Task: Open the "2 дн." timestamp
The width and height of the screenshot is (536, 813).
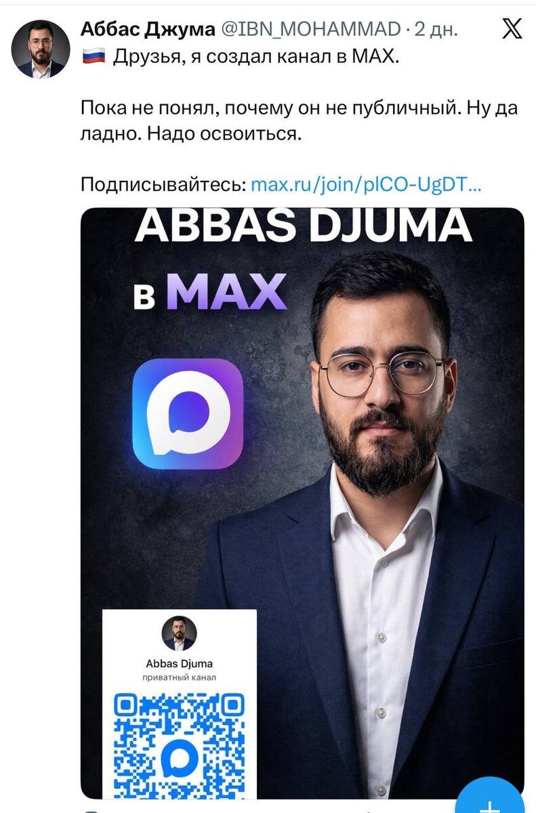Action: pyautogui.click(x=436, y=29)
